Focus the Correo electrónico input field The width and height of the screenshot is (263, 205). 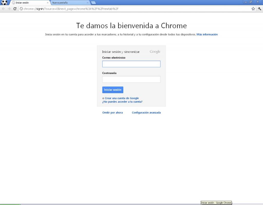(131, 64)
